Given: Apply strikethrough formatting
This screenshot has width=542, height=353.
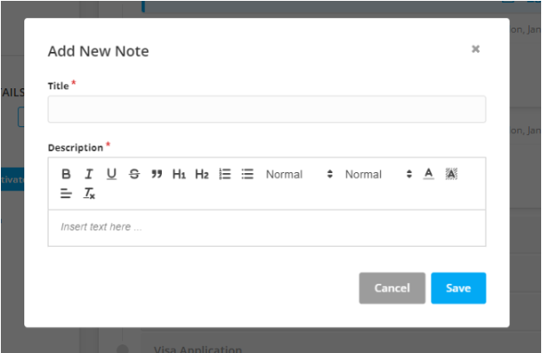Looking at the screenshot, I should (134, 174).
